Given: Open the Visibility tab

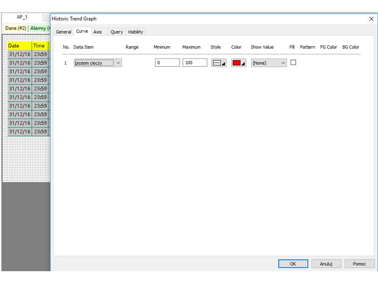Looking at the screenshot, I should (x=135, y=32).
